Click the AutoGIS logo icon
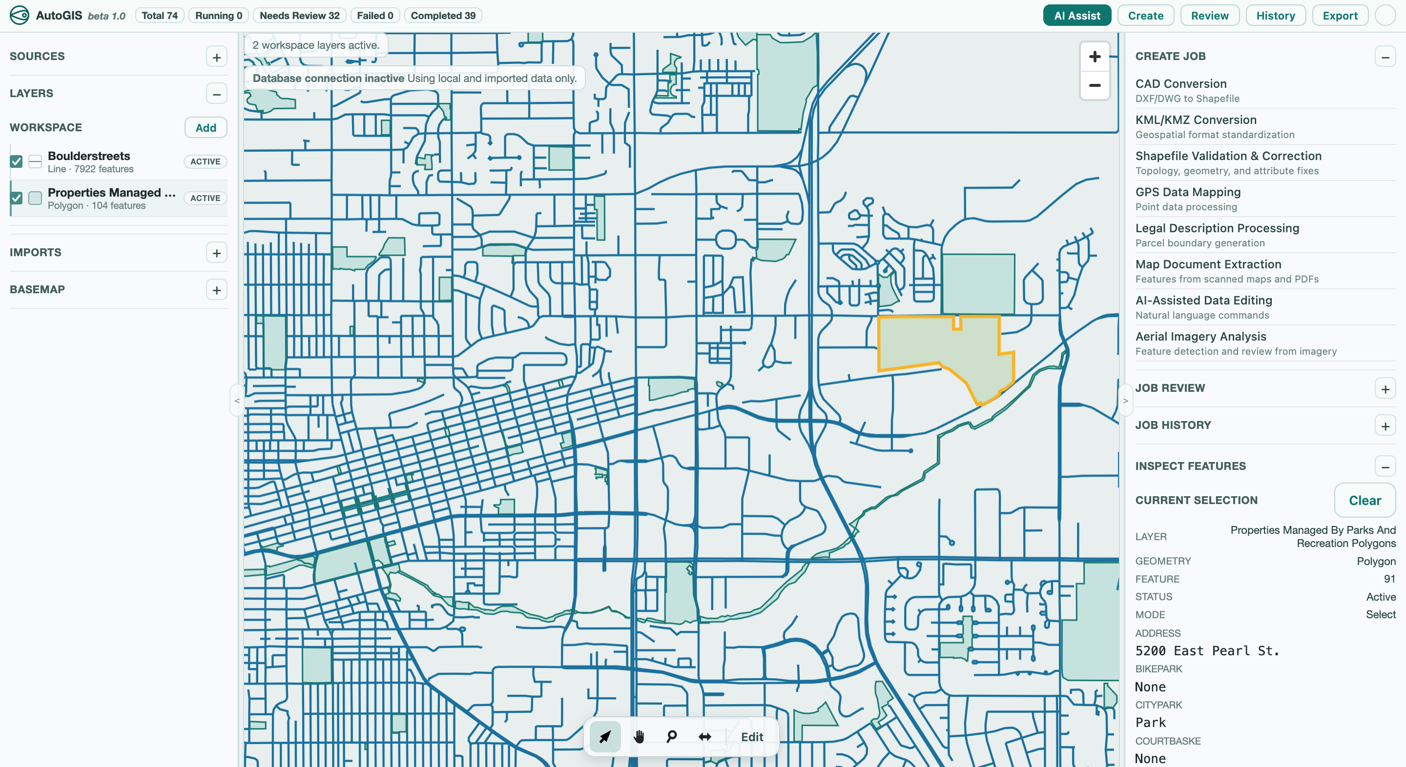The width and height of the screenshot is (1406, 767). pyautogui.click(x=19, y=15)
